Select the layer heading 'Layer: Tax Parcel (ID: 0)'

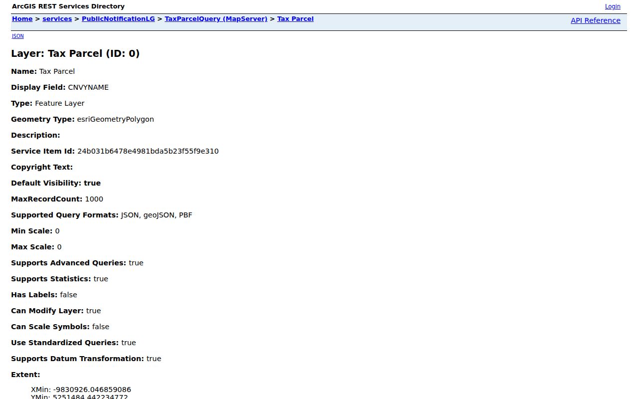click(75, 53)
